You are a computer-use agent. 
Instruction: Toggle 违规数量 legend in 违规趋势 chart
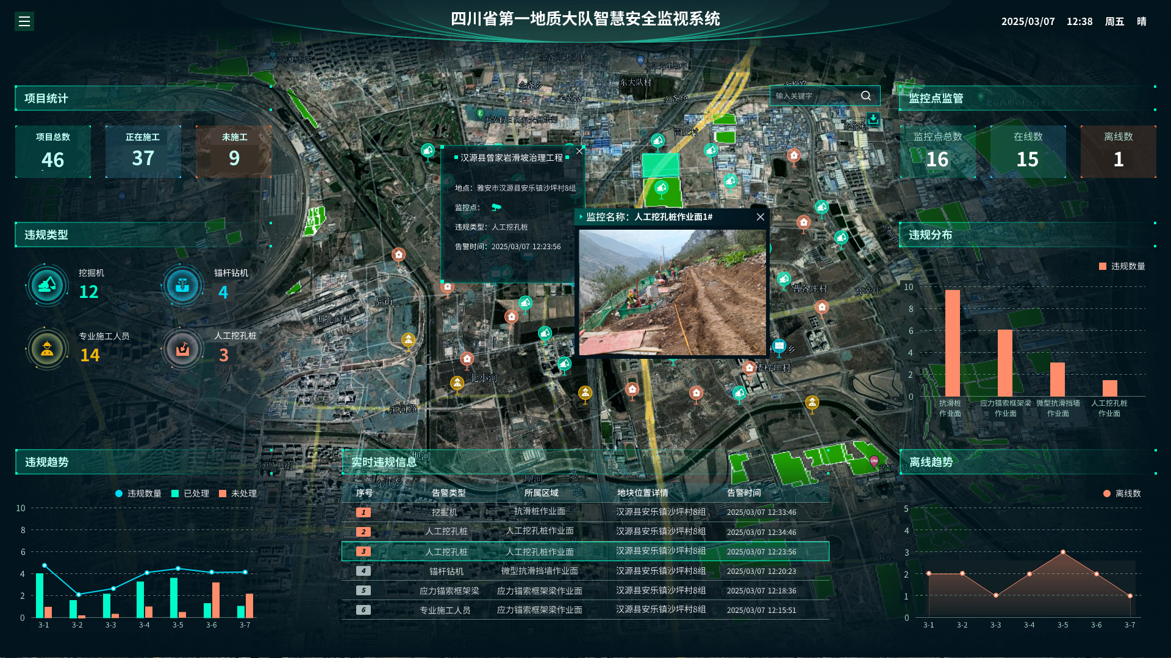click(138, 493)
